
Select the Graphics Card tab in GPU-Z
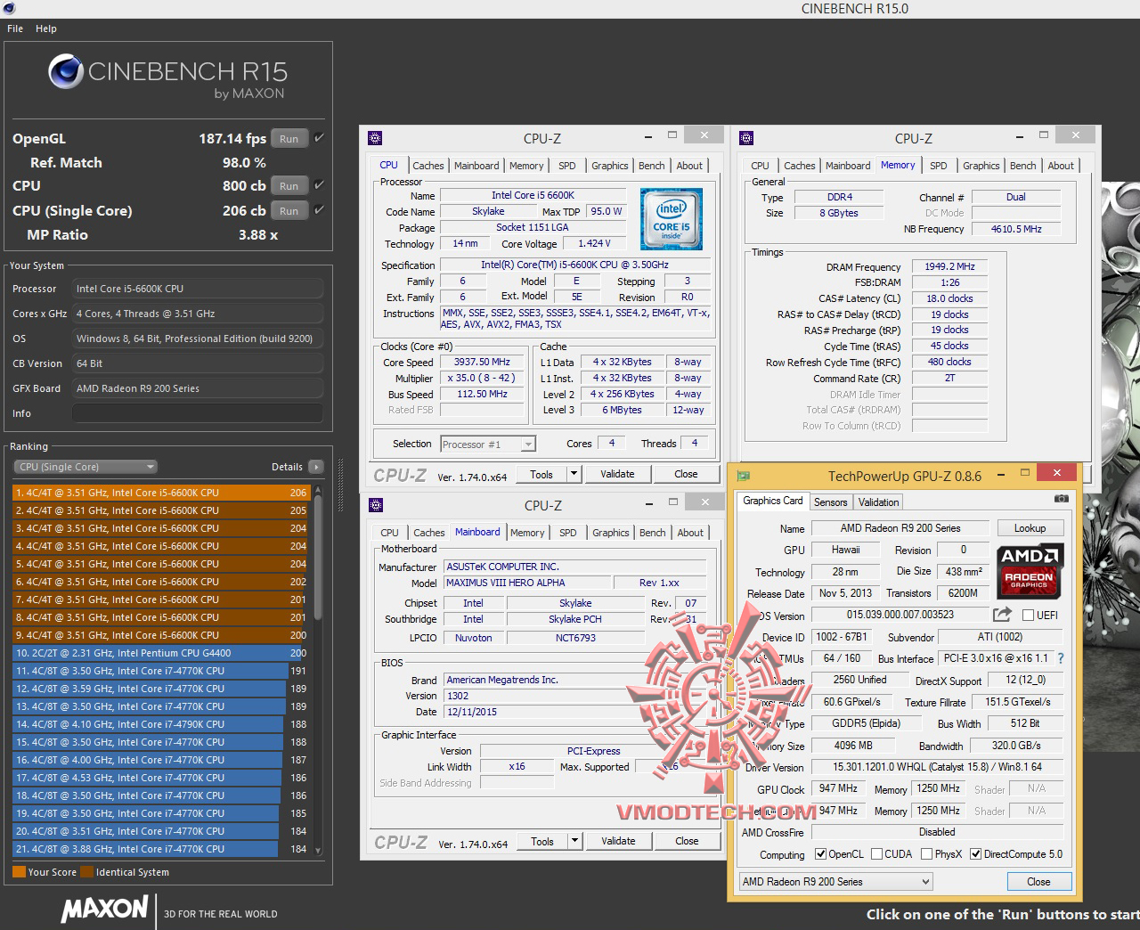pyautogui.click(x=773, y=501)
